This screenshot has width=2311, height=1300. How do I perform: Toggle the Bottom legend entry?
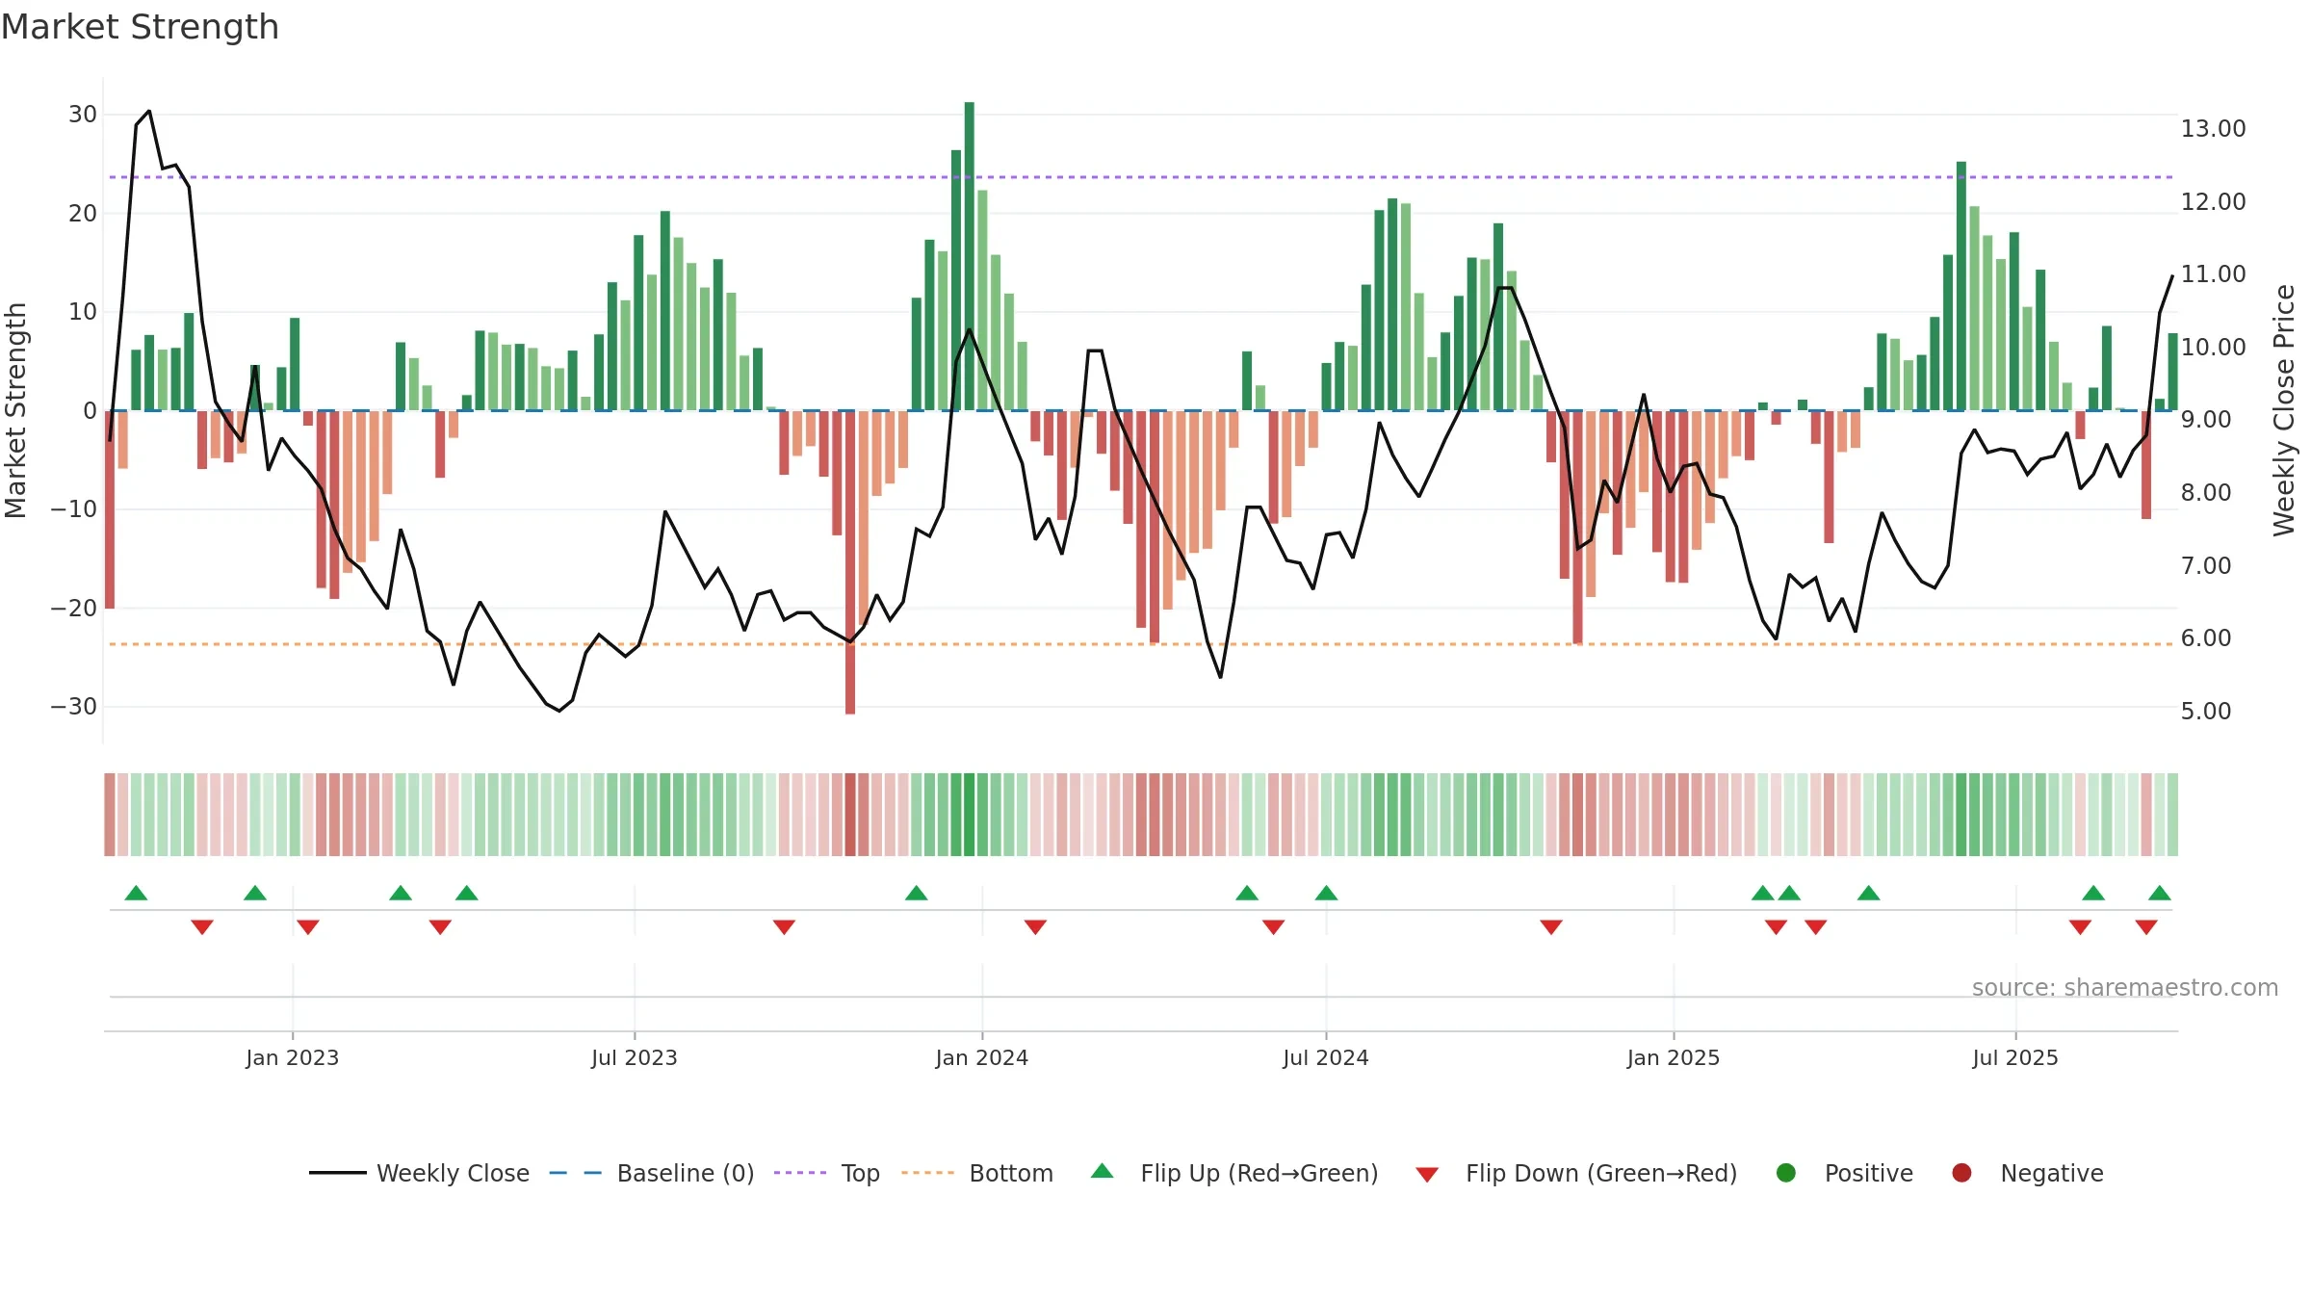(x=977, y=1173)
